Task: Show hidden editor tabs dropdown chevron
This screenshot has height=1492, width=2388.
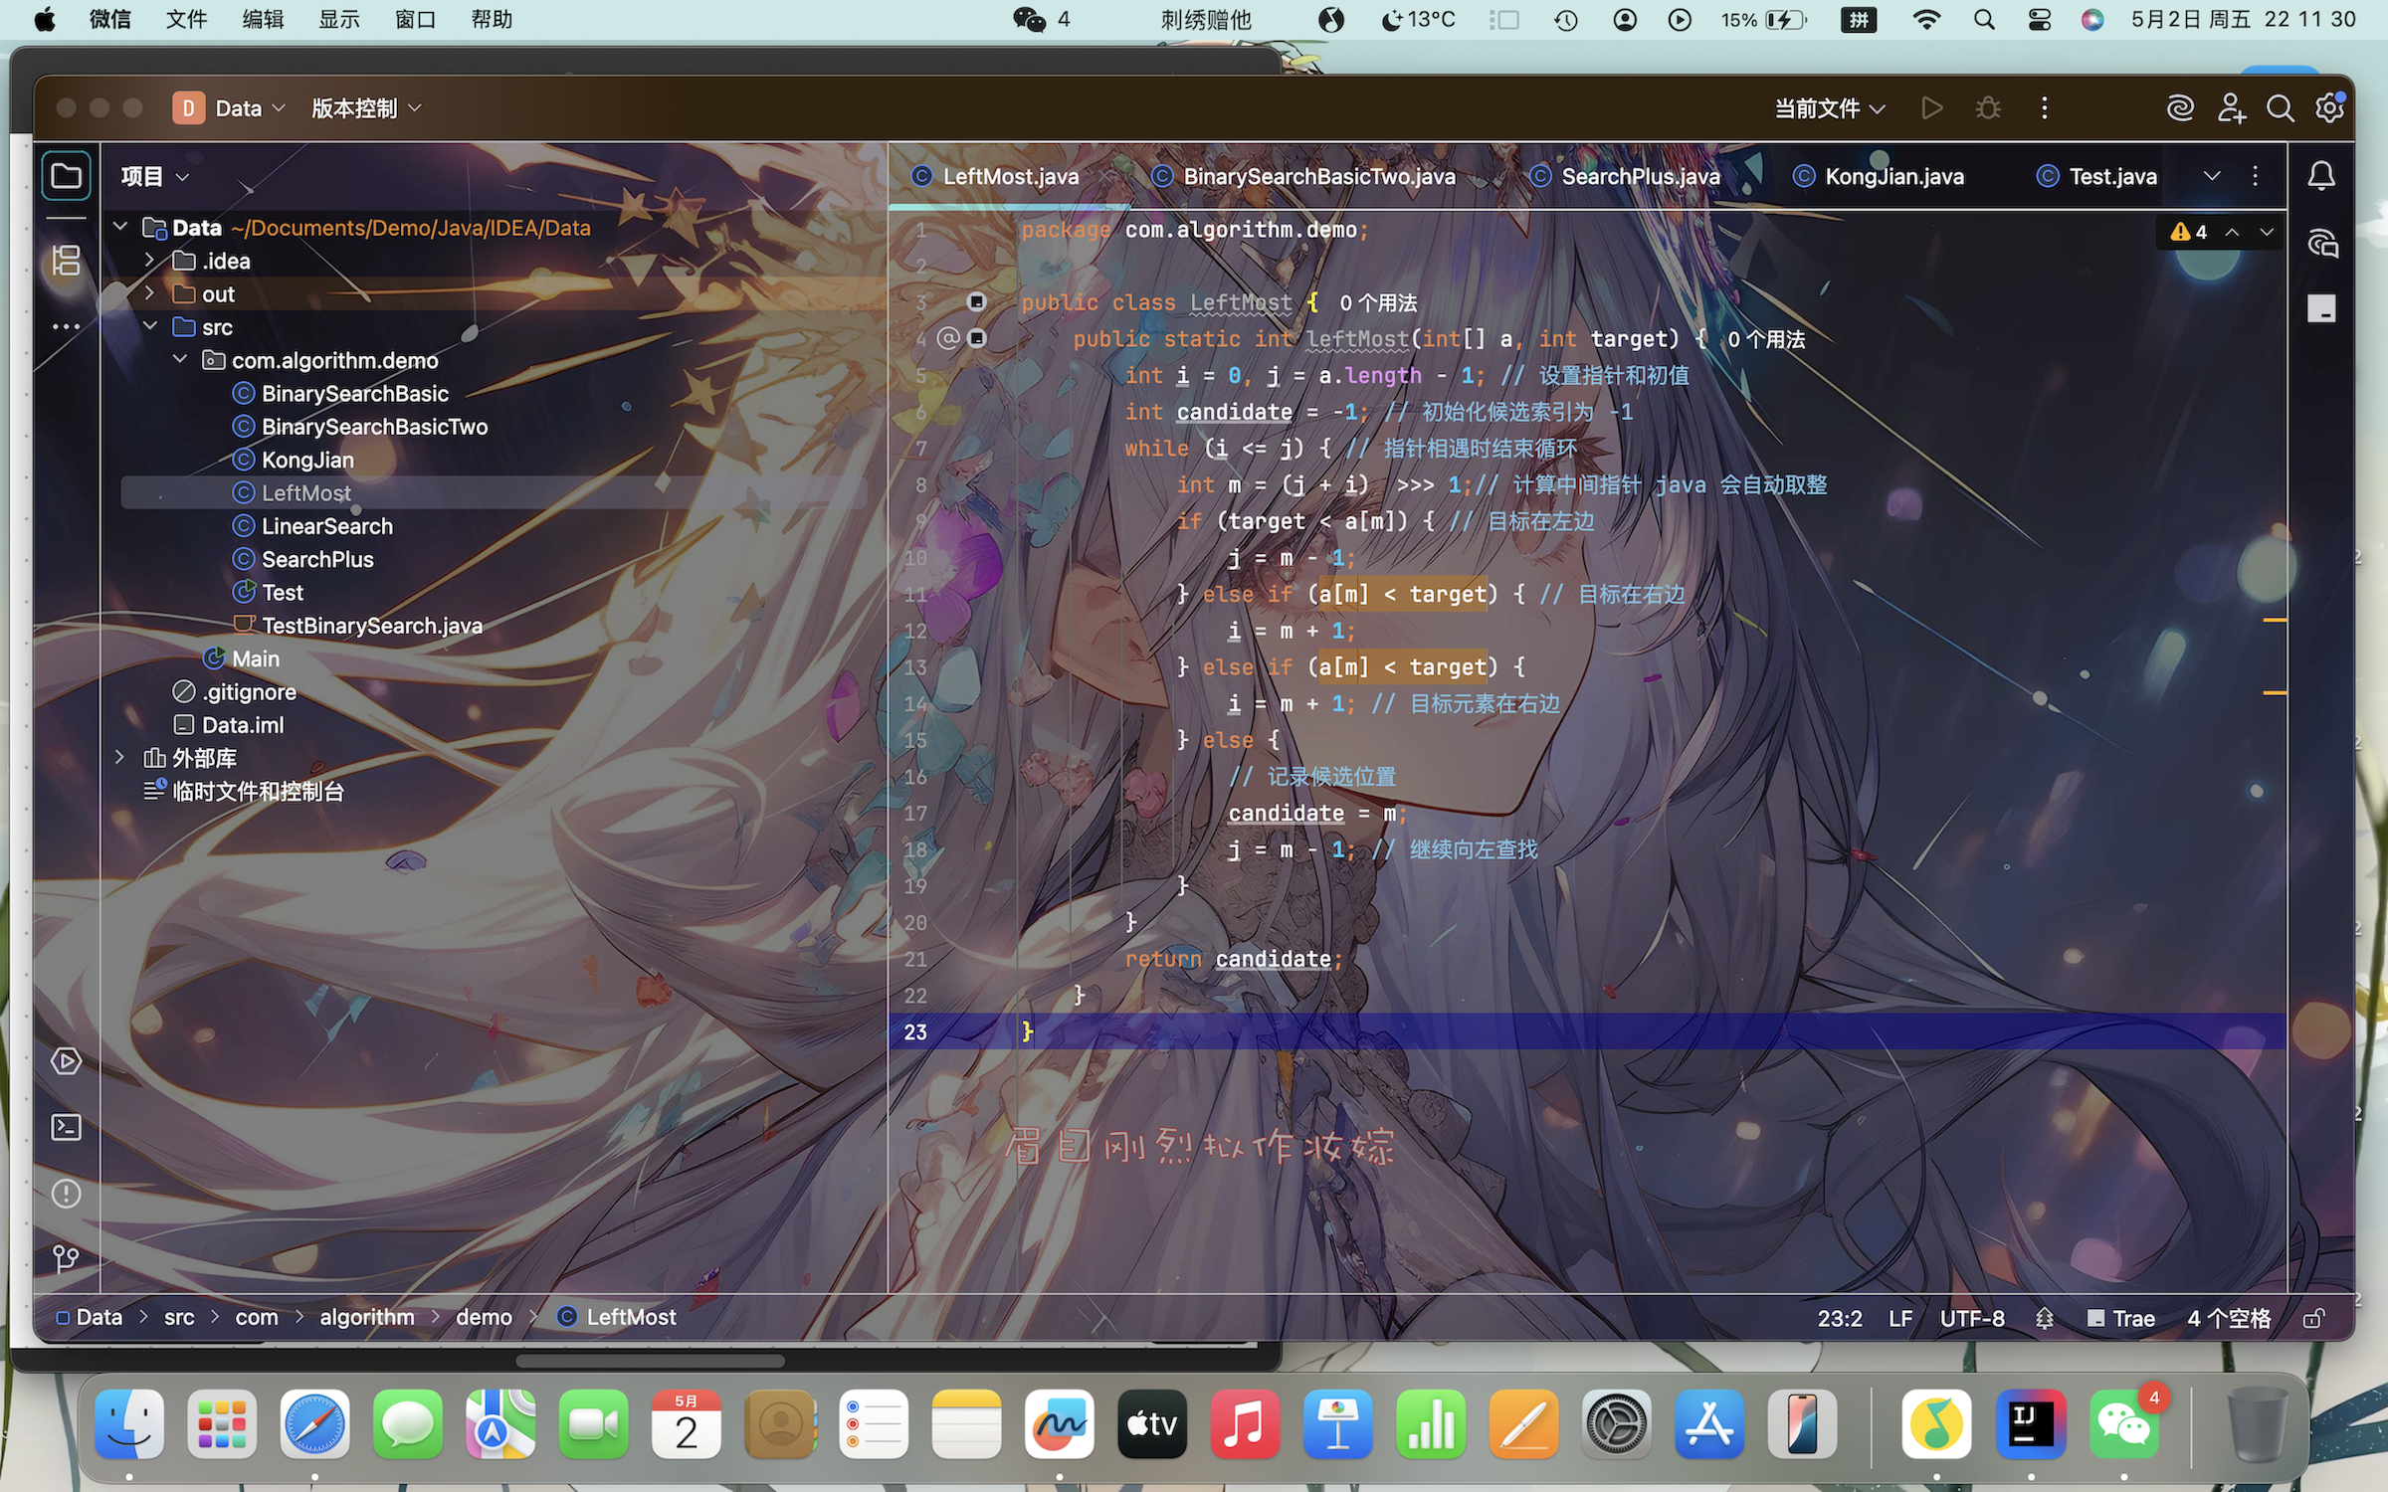Action: point(2212,176)
